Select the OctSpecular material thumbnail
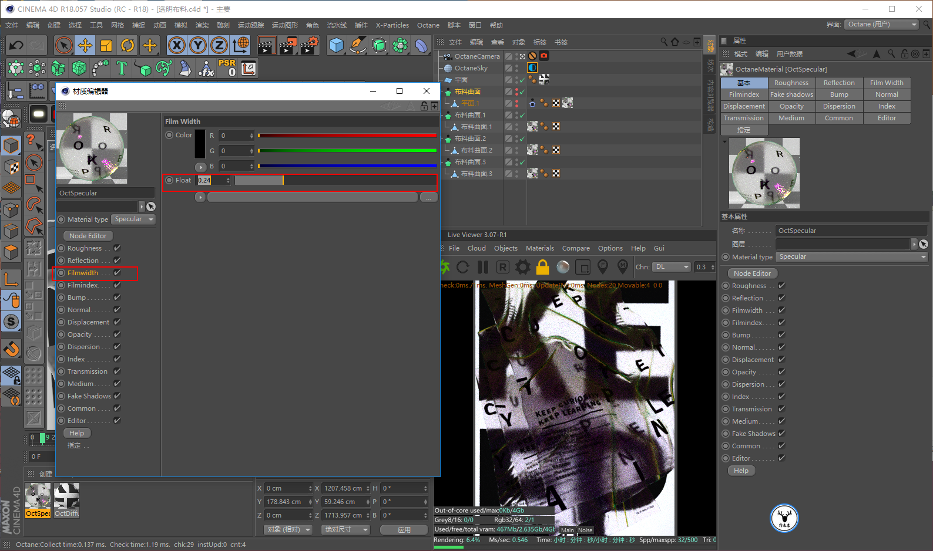The height and width of the screenshot is (551, 933). coord(38,496)
